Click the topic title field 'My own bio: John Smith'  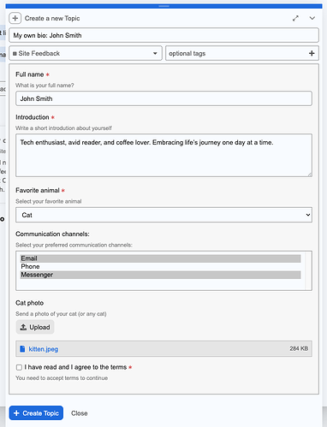coord(163,35)
